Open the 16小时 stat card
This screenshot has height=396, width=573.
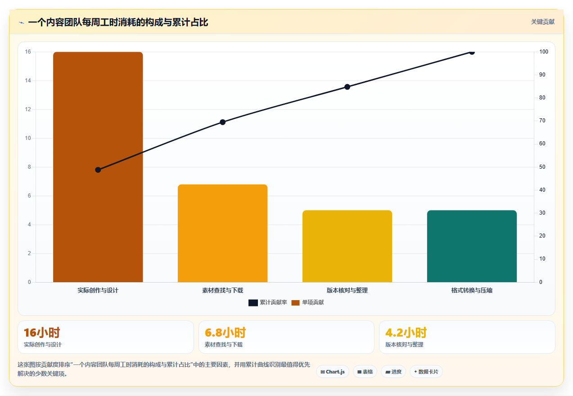tap(106, 337)
